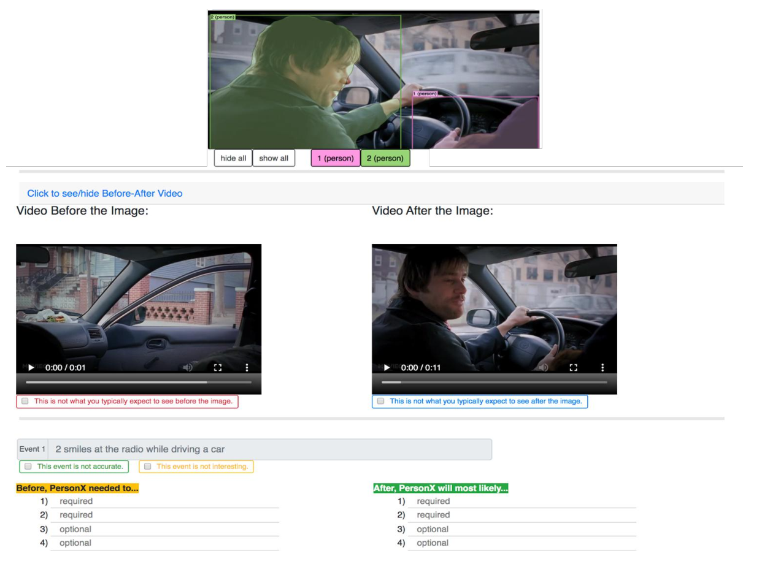Open more options menu on before video
Viewport: 762px width, 564px height.
247,367
